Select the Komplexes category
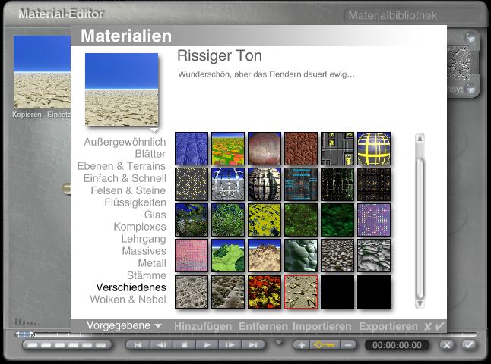The height and width of the screenshot is (364, 491). (x=140, y=227)
